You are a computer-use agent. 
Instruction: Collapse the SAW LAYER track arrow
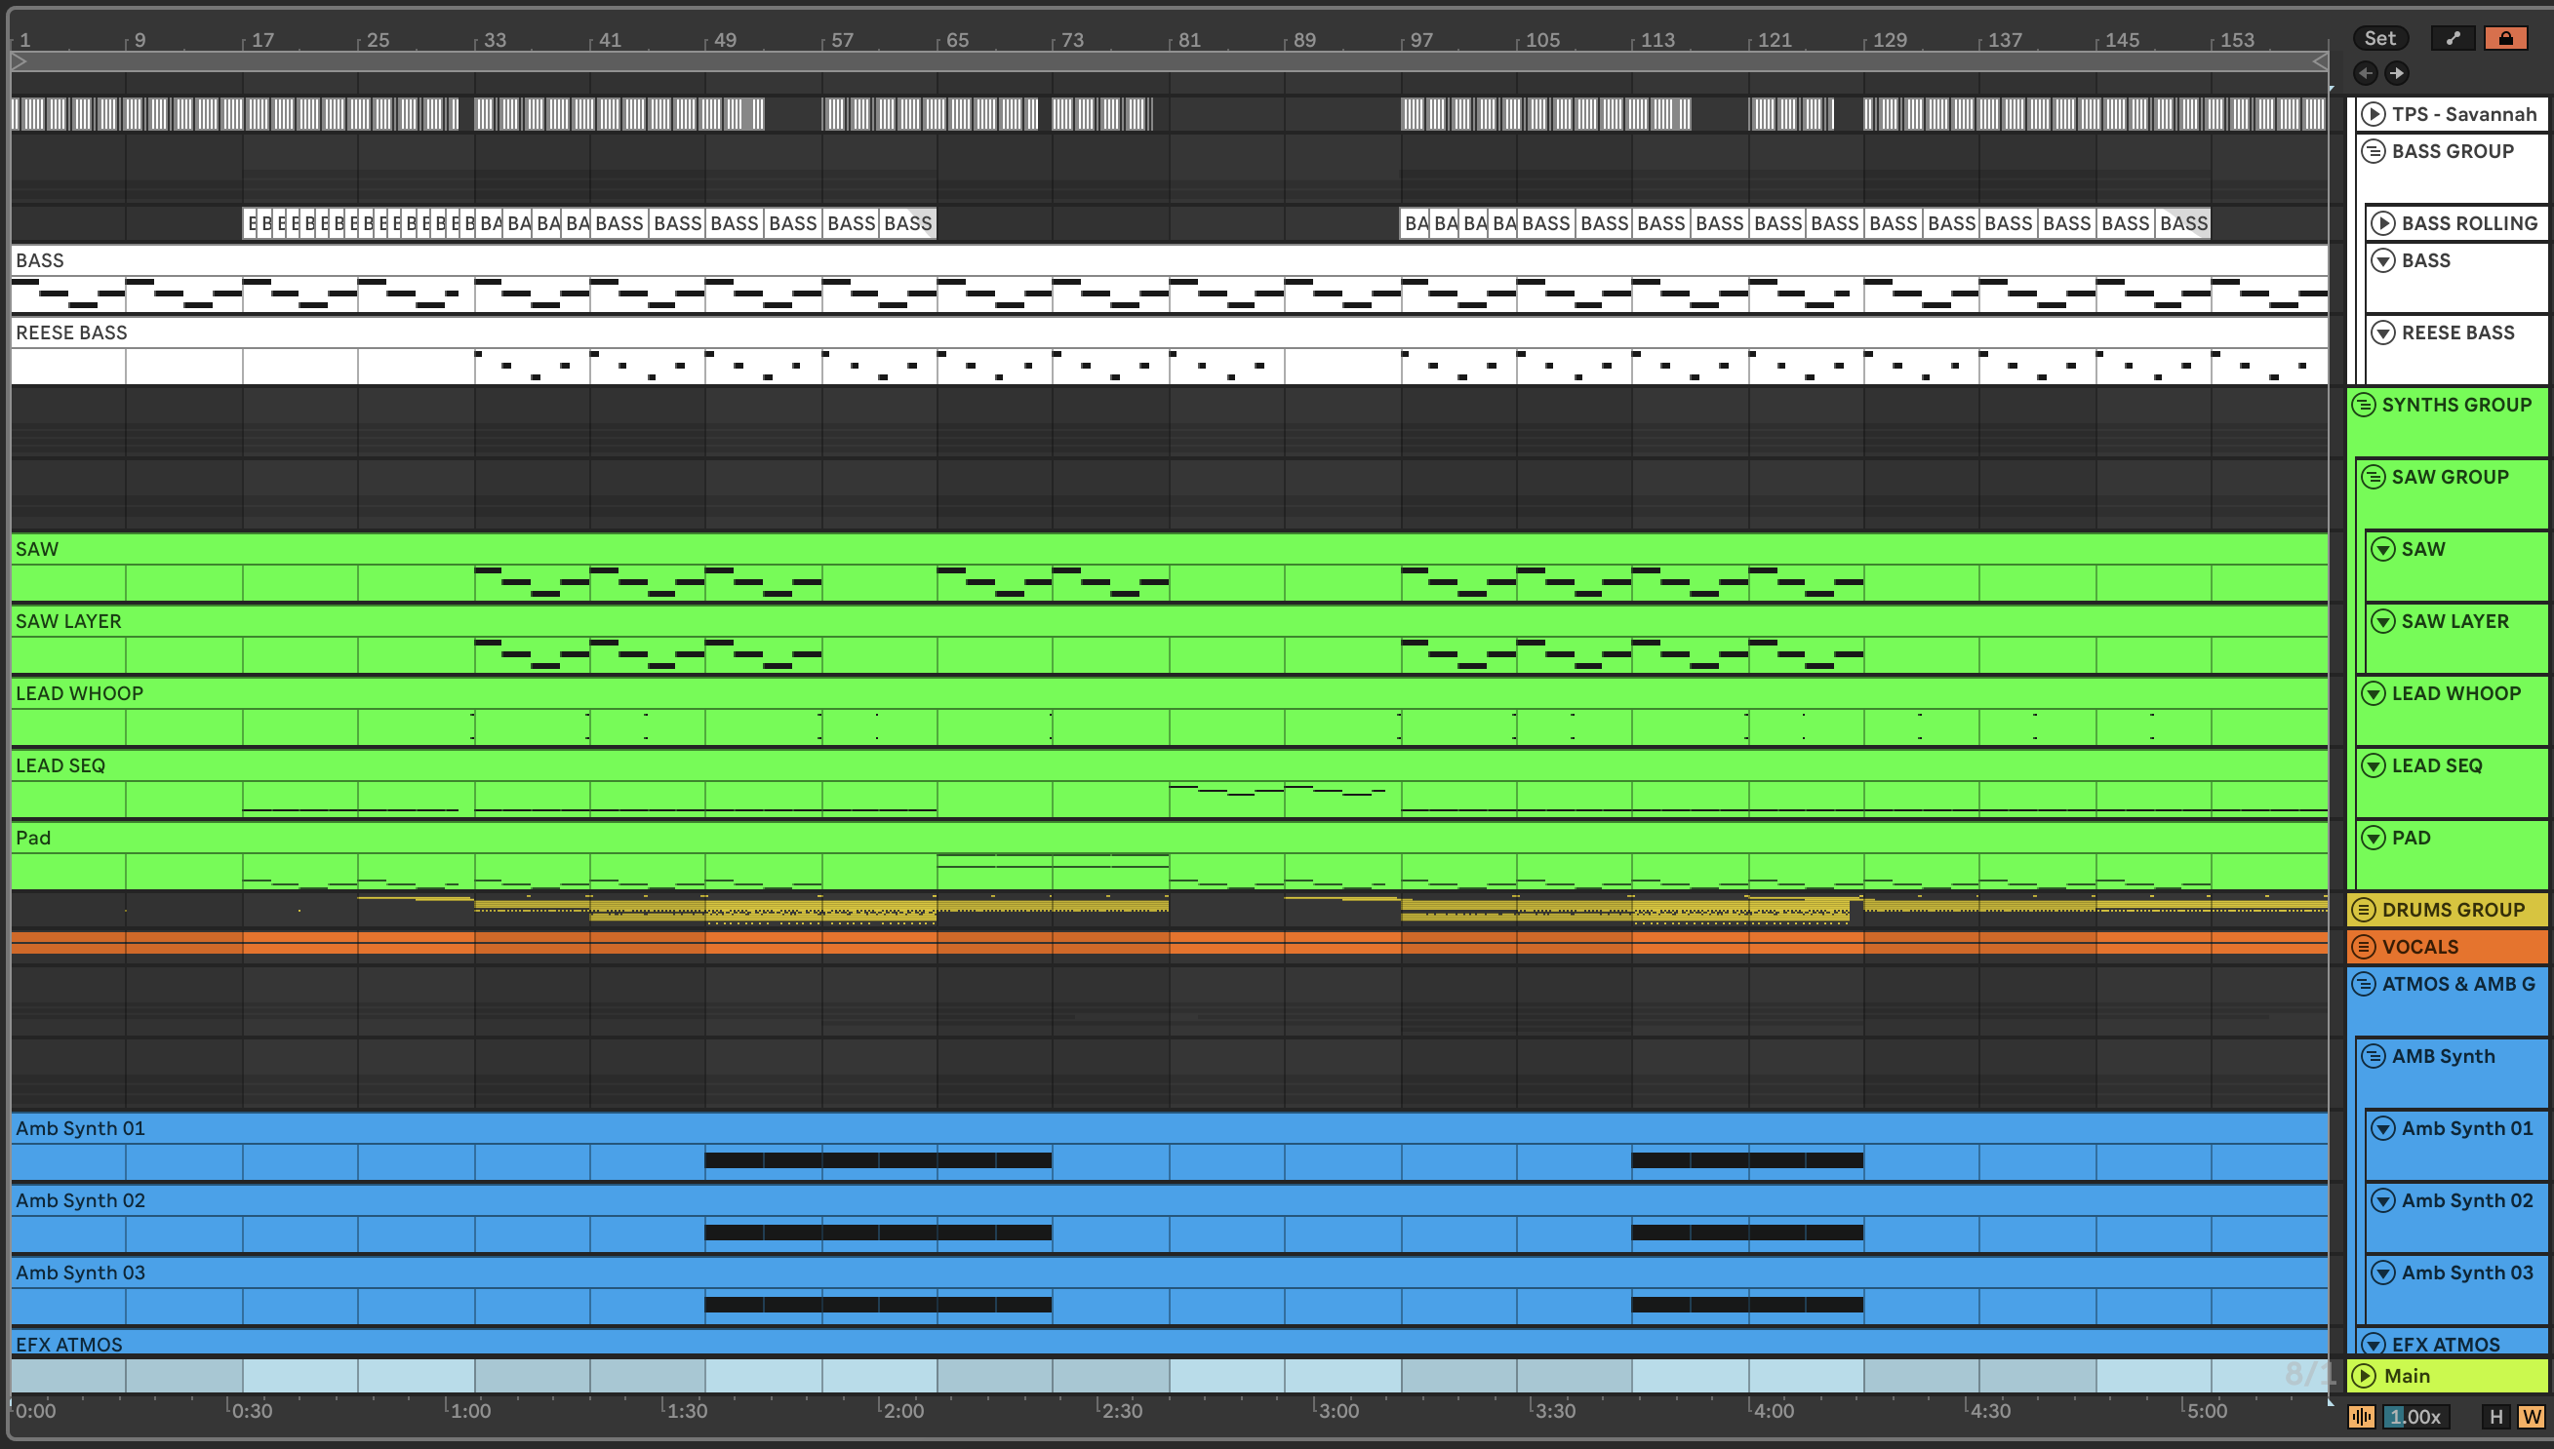point(2383,621)
